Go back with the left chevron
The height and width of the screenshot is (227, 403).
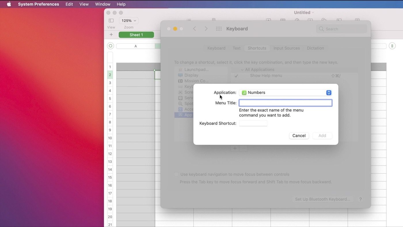pos(195,29)
